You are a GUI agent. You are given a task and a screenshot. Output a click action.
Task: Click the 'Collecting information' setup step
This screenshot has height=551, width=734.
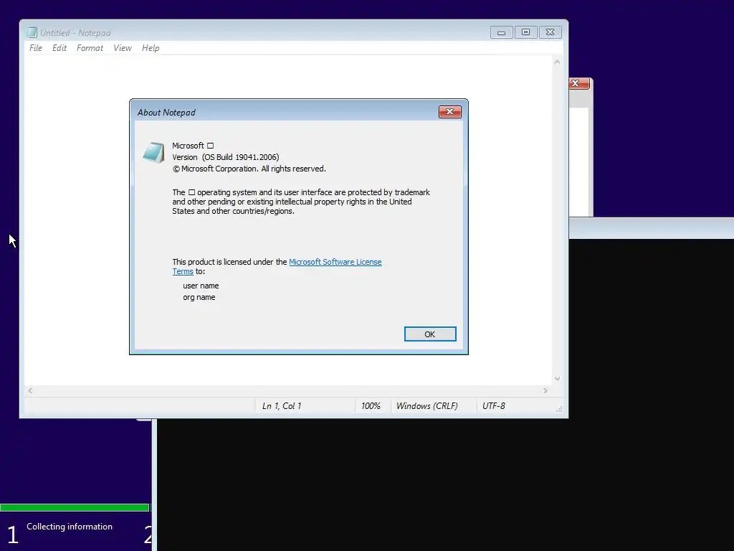70,527
